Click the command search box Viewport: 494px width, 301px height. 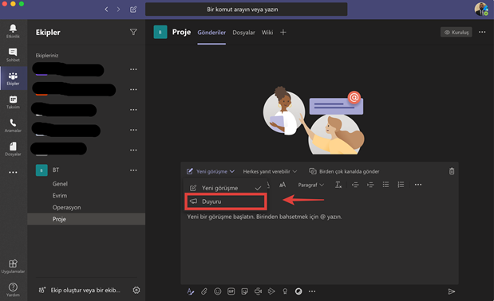(246, 10)
